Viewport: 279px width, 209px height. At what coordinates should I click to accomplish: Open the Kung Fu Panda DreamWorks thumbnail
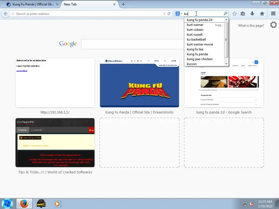tap(139, 83)
